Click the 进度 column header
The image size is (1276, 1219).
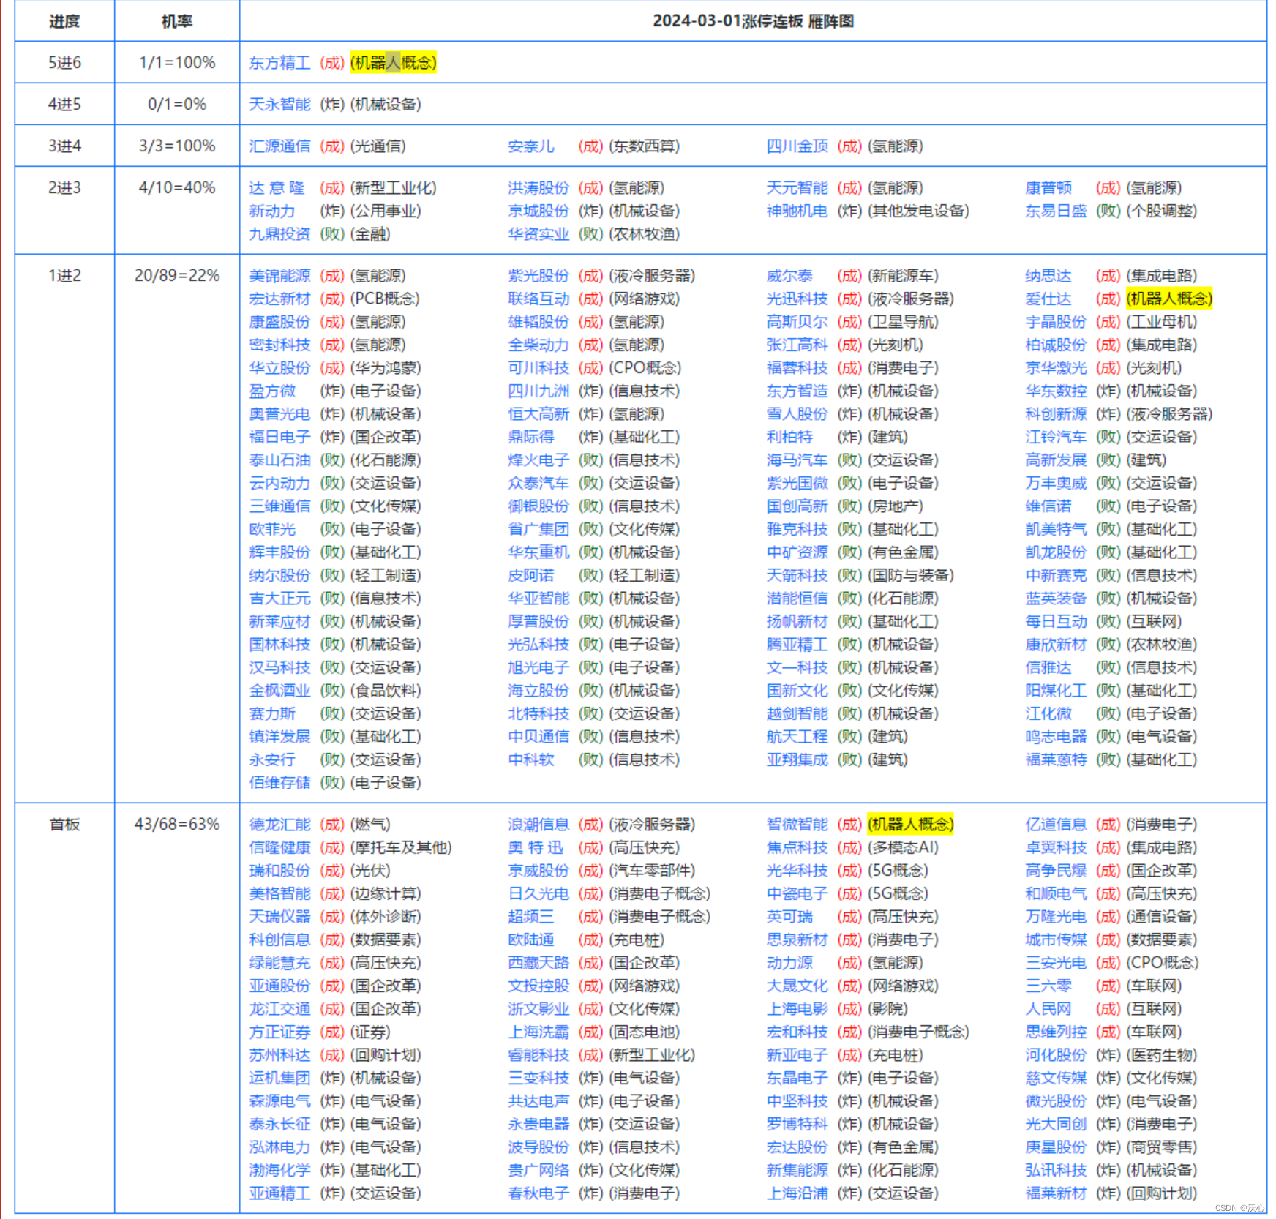point(64,21)
